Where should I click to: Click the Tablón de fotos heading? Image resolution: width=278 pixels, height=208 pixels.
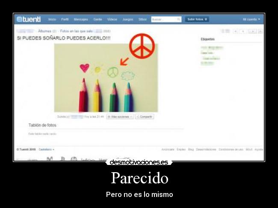42,125
